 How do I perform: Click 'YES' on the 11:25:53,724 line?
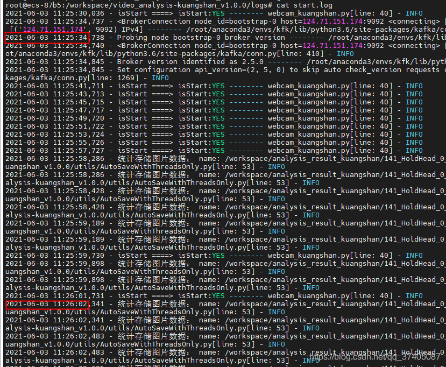coord(218,135)
